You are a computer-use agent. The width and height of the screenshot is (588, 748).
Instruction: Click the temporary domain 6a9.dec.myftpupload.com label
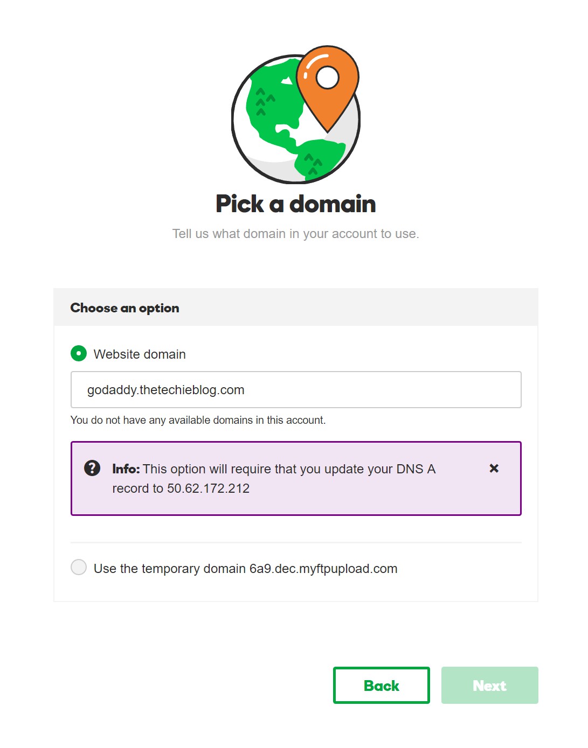tap(245, 569)
